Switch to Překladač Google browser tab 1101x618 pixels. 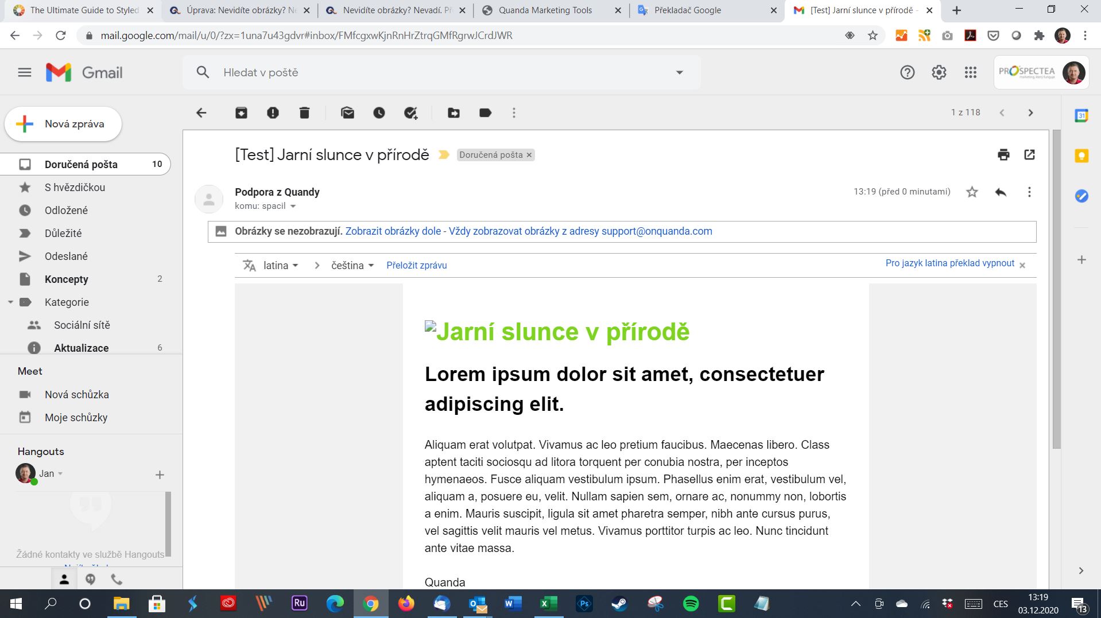pos(707,10)
